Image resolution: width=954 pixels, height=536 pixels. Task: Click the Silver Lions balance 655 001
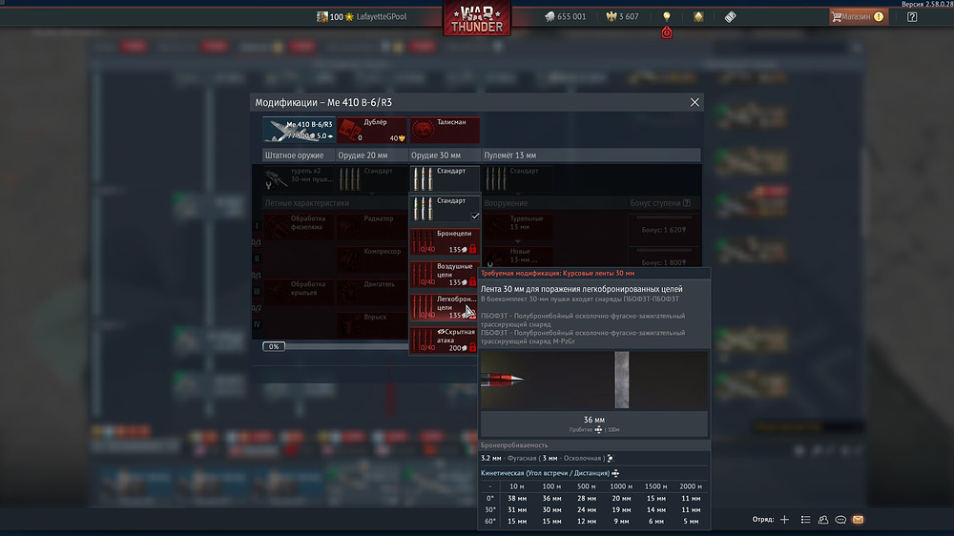point(565,16)
